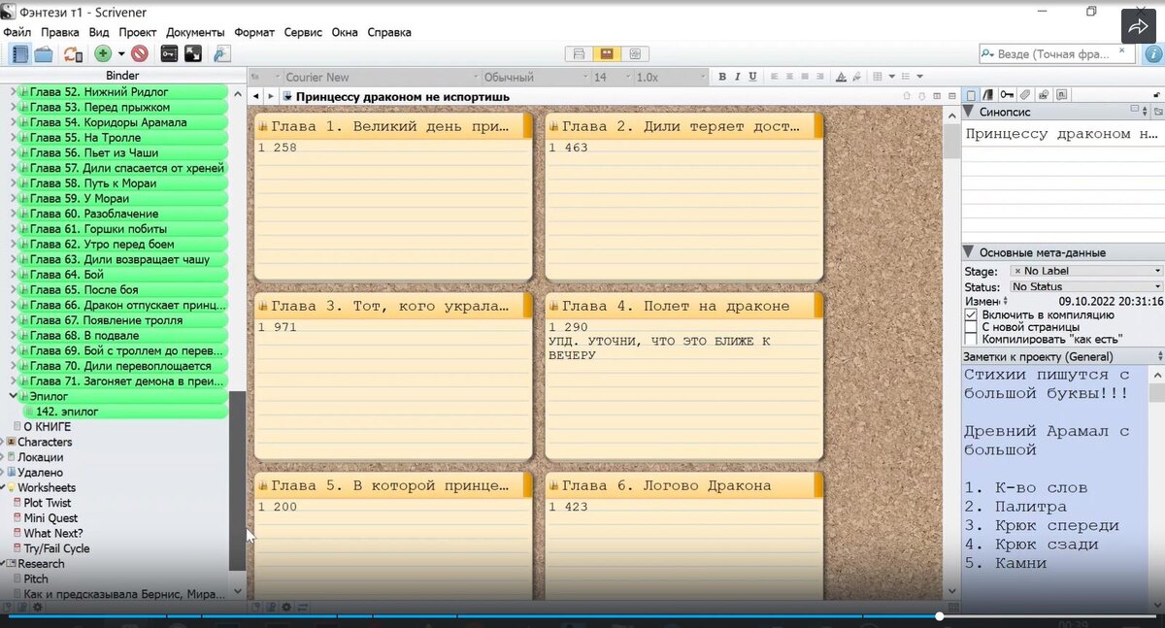Align text left icon
This screenshot has height=628, width=1165.
[x=774, y=77]
